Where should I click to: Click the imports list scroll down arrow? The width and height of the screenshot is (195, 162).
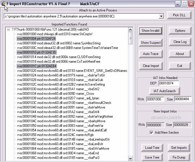point(130,158)
